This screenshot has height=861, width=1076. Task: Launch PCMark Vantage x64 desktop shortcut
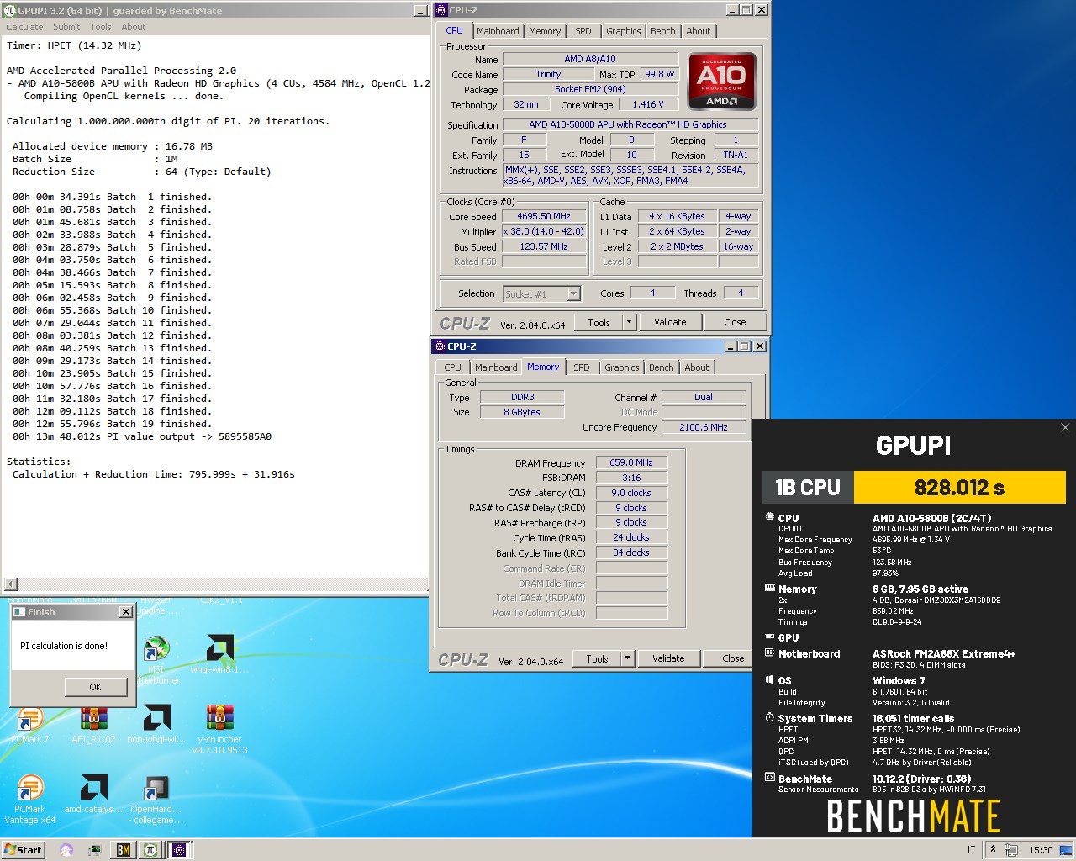click(x=29, y=797)
